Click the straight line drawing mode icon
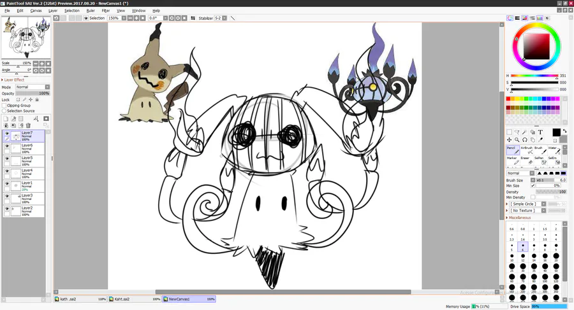 [232, 18]
